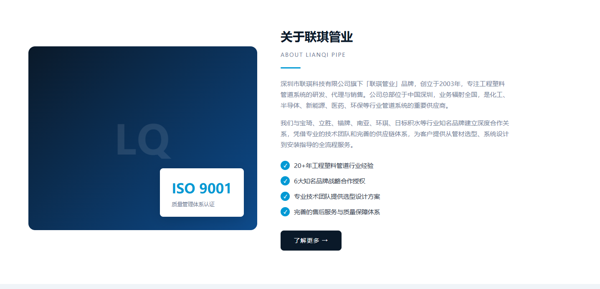600x289 pixels.
Task: Click paragraph starting 我们与宝琦、立胜
Action: (395, 134)
